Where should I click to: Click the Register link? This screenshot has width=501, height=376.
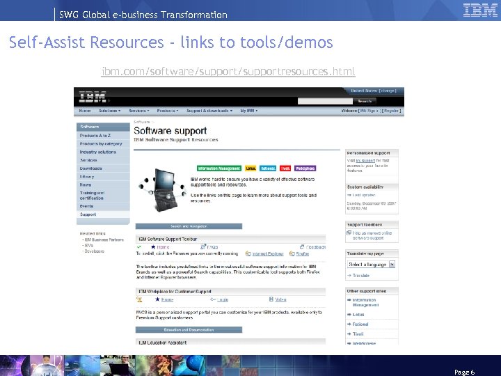point(391,111)
